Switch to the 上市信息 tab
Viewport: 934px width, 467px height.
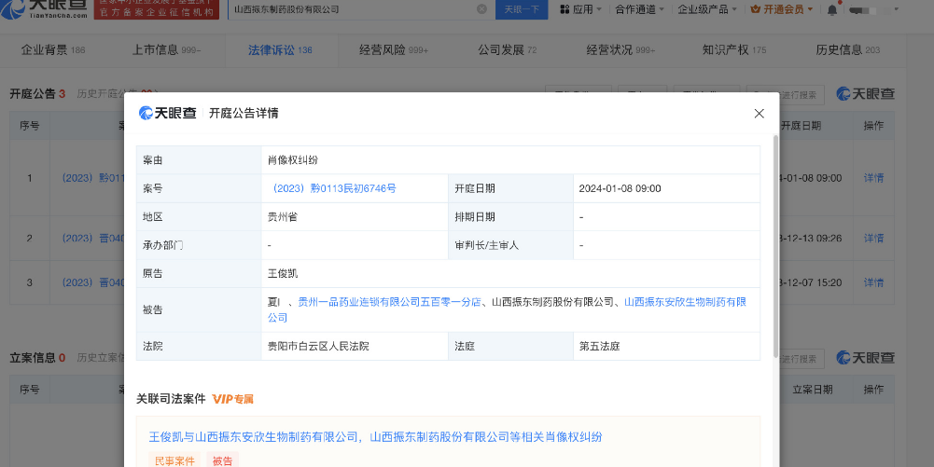(x=166, y=50)
